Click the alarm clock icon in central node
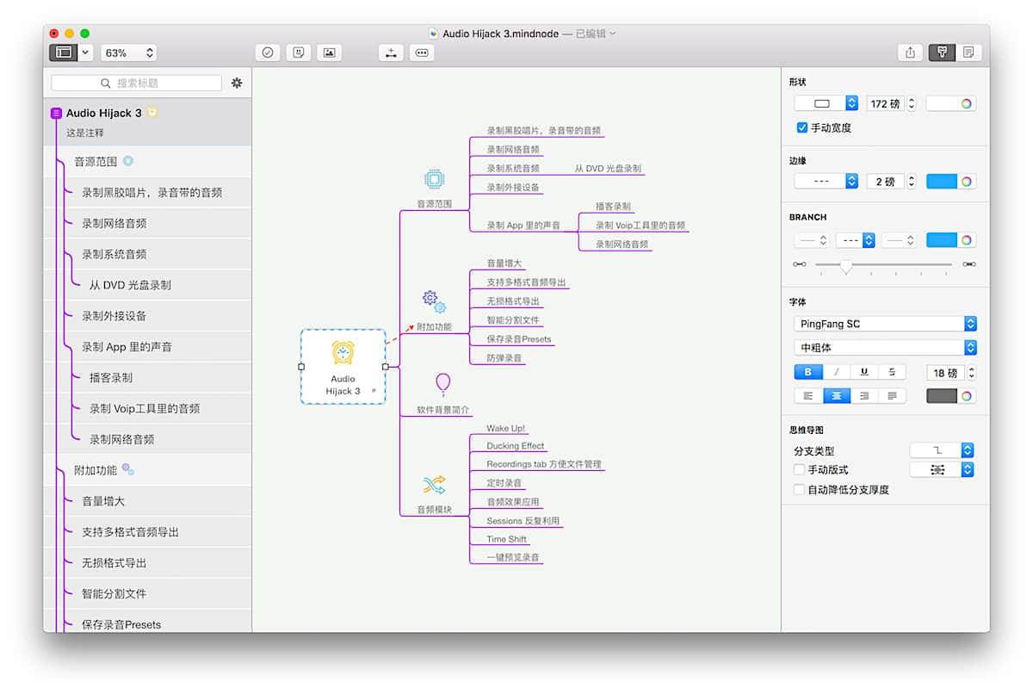 coord(343,353)
